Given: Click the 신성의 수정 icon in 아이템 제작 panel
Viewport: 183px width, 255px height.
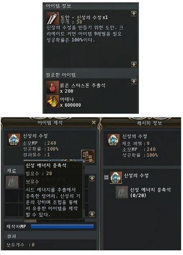Looking at the screenshot, I should [14, 140].
